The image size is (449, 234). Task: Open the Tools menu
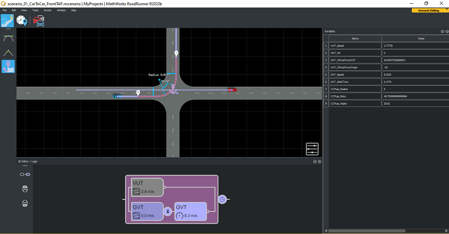pyautogui.click(x=35, y=10)
